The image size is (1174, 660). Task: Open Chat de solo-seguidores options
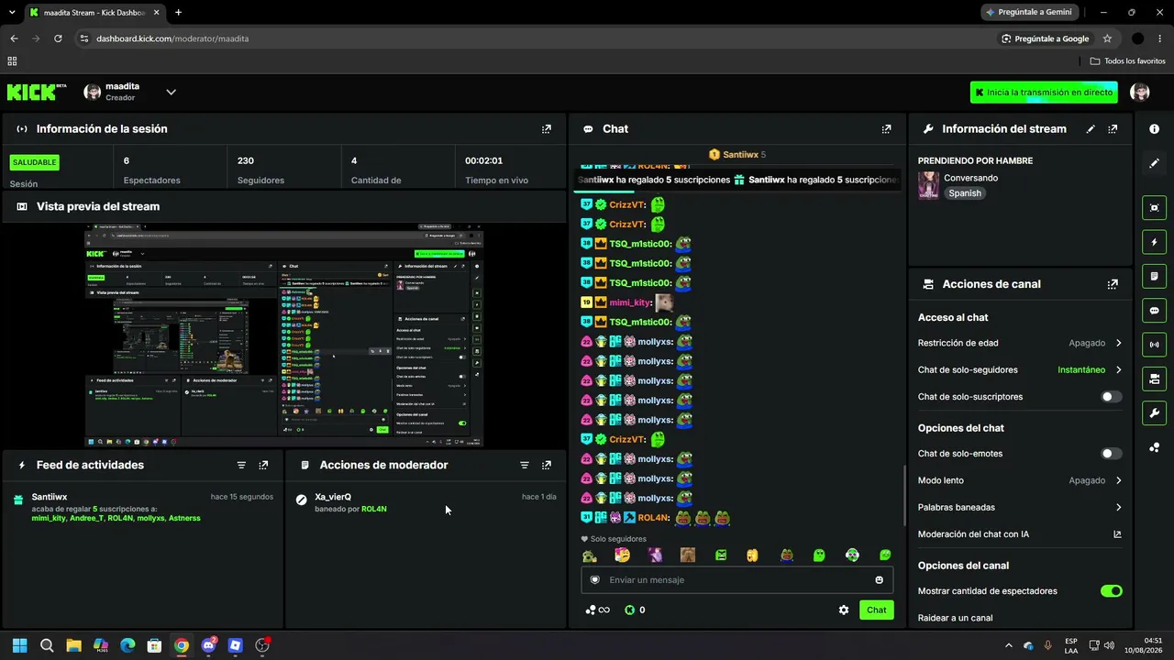point(1020,370)
